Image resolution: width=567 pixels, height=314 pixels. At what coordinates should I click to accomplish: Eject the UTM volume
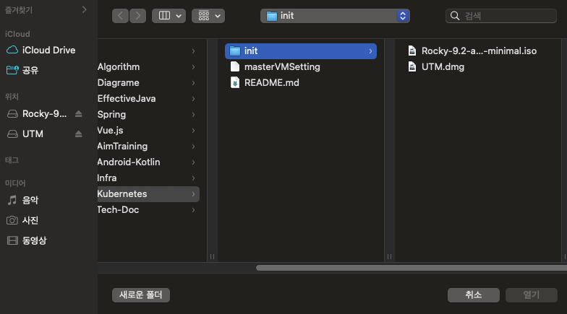click(78, 134)
